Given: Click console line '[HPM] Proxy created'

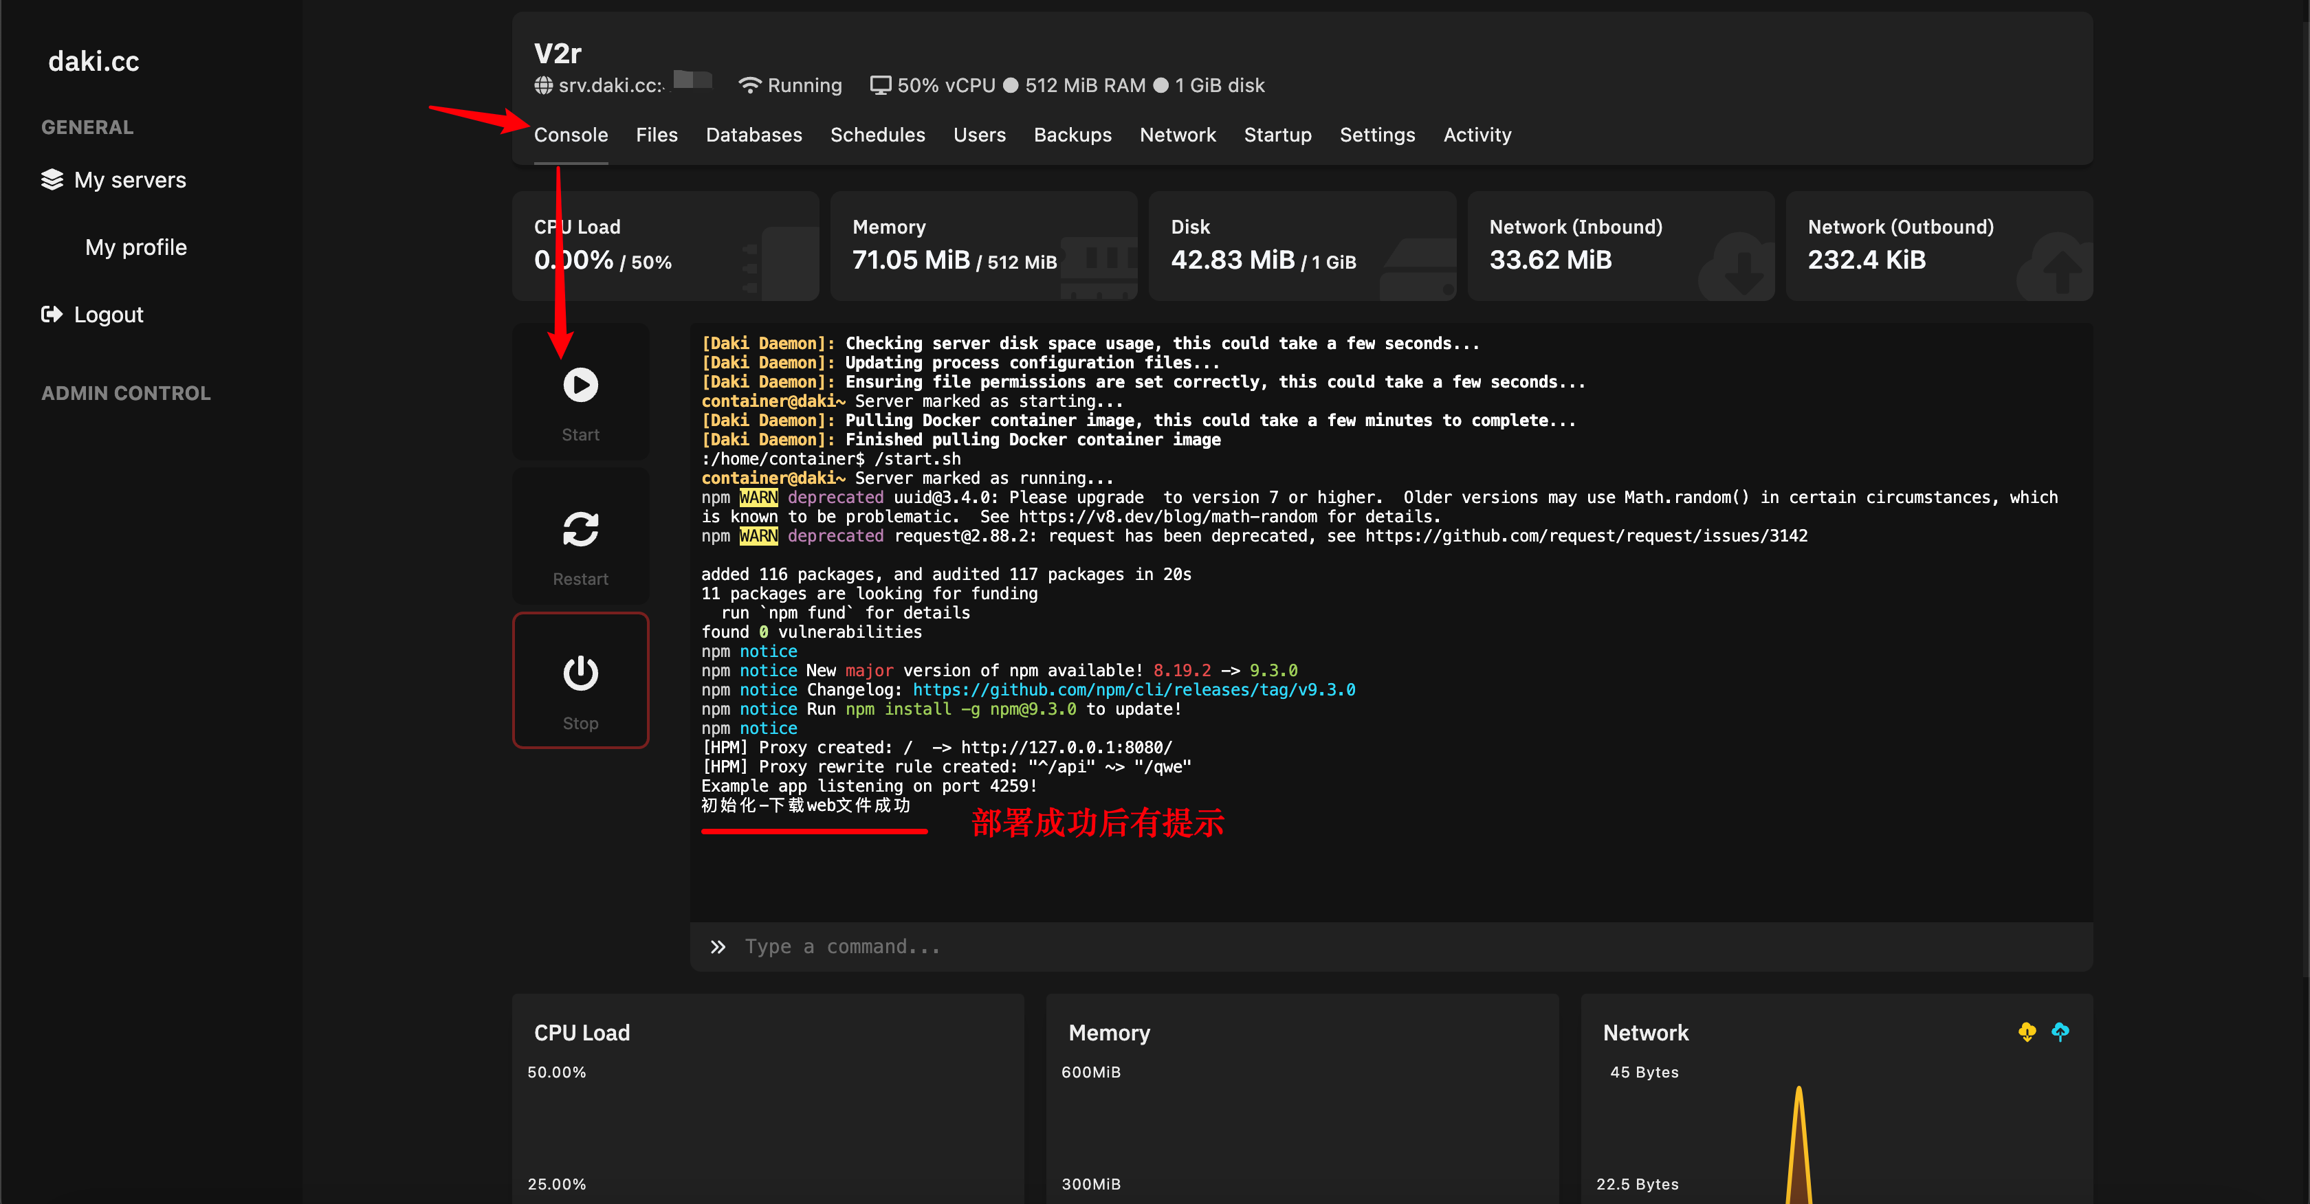Looking at the screenshot, I should click(936, 747).
